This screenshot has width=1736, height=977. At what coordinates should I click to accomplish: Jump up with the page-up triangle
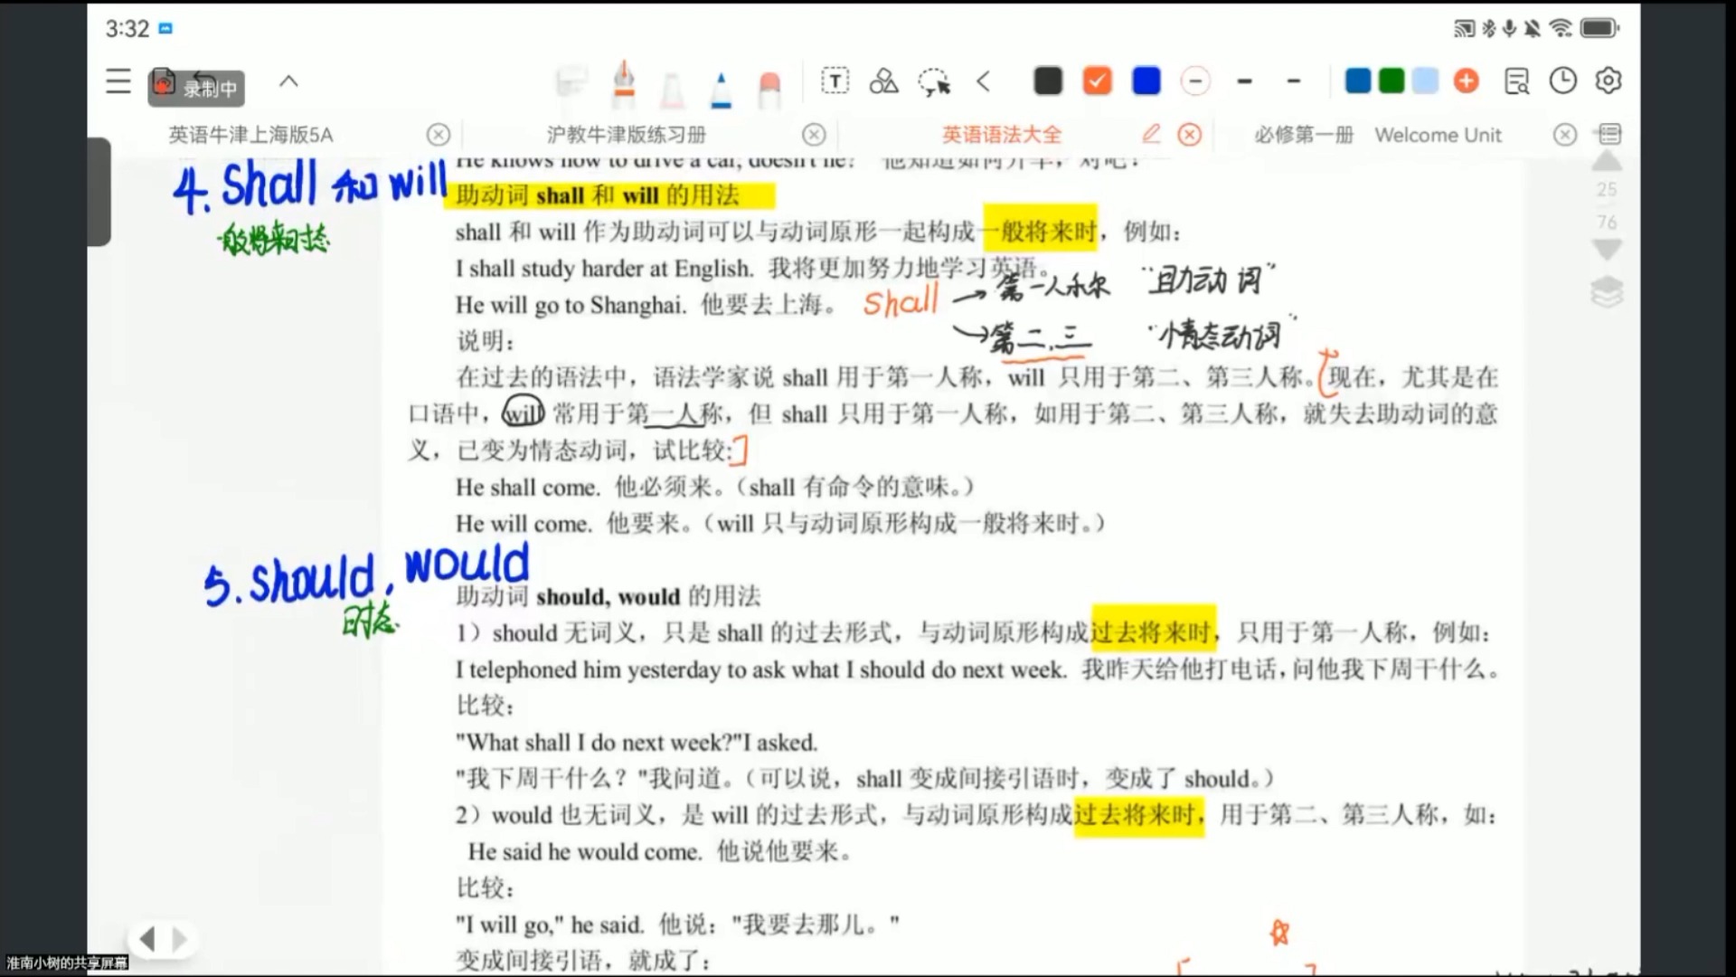click(x=1607, y=162)
